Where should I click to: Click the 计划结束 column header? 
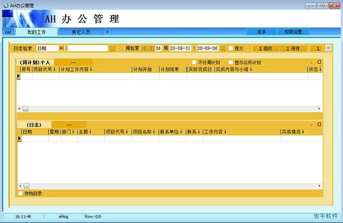tap(173, 70)
